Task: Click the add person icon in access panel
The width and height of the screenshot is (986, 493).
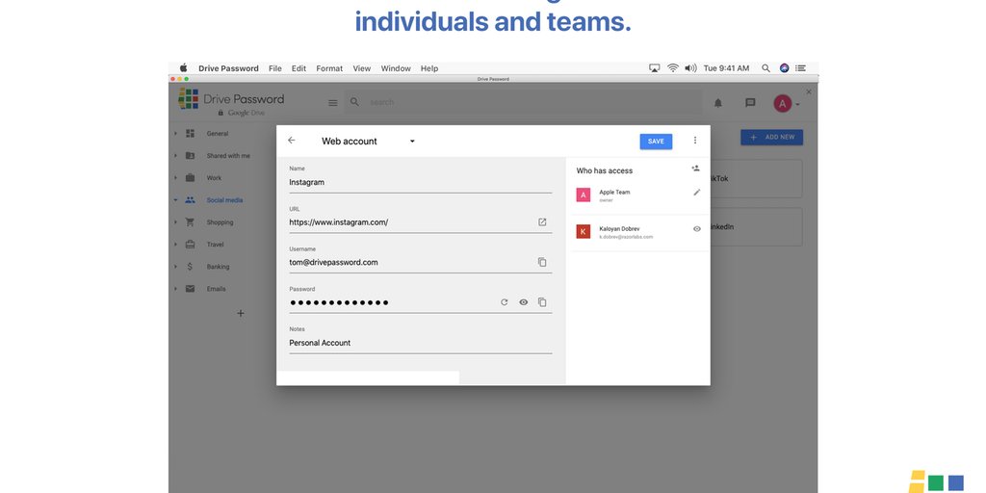Action: pyautogui.click(x=695, y=169)
